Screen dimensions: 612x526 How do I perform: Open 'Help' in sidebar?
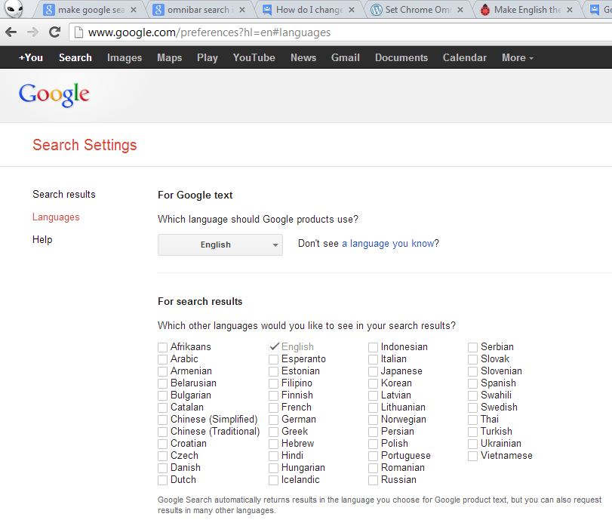(x=42, y=239)
